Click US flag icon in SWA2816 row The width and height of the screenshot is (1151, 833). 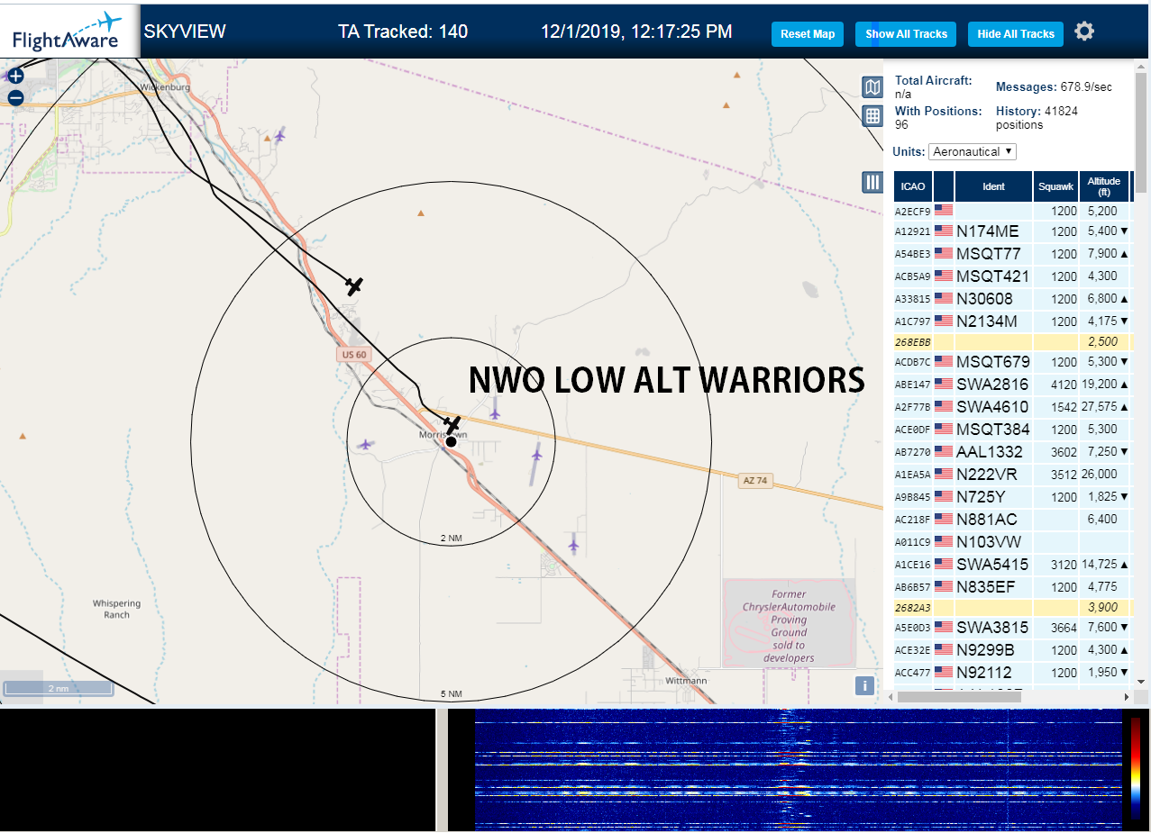point(944,384)
